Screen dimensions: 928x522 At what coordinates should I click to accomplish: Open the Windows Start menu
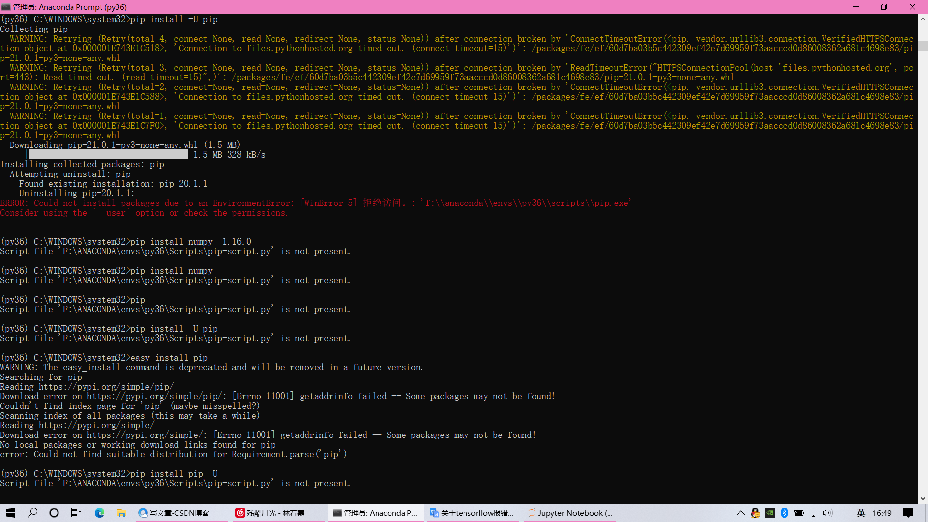click(11, 513)
